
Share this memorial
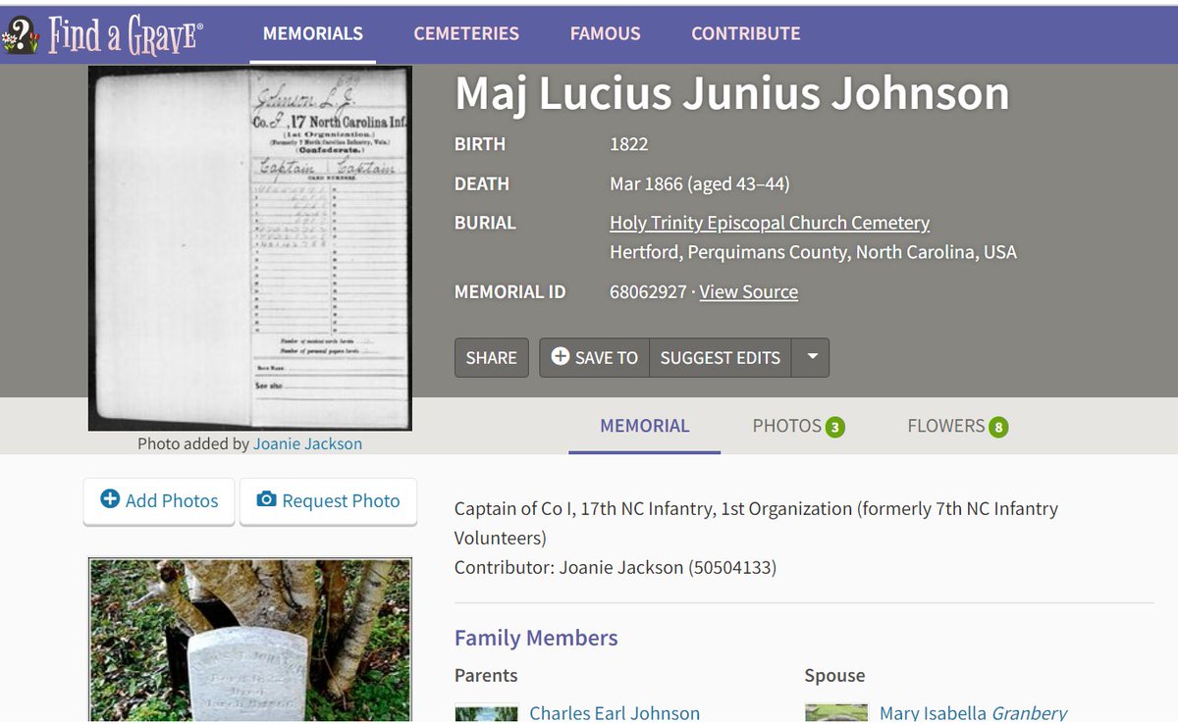click(492, 358)
